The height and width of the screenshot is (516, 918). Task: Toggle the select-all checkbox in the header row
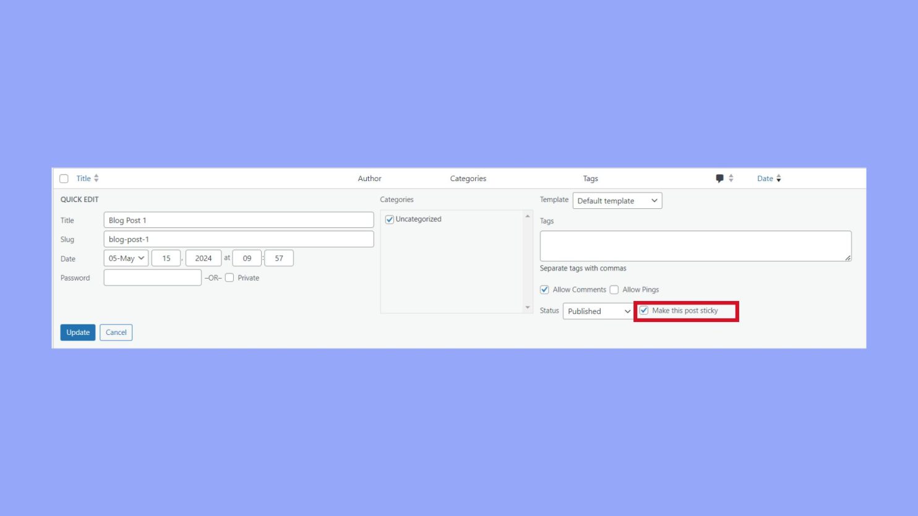(x=64, y=178)
